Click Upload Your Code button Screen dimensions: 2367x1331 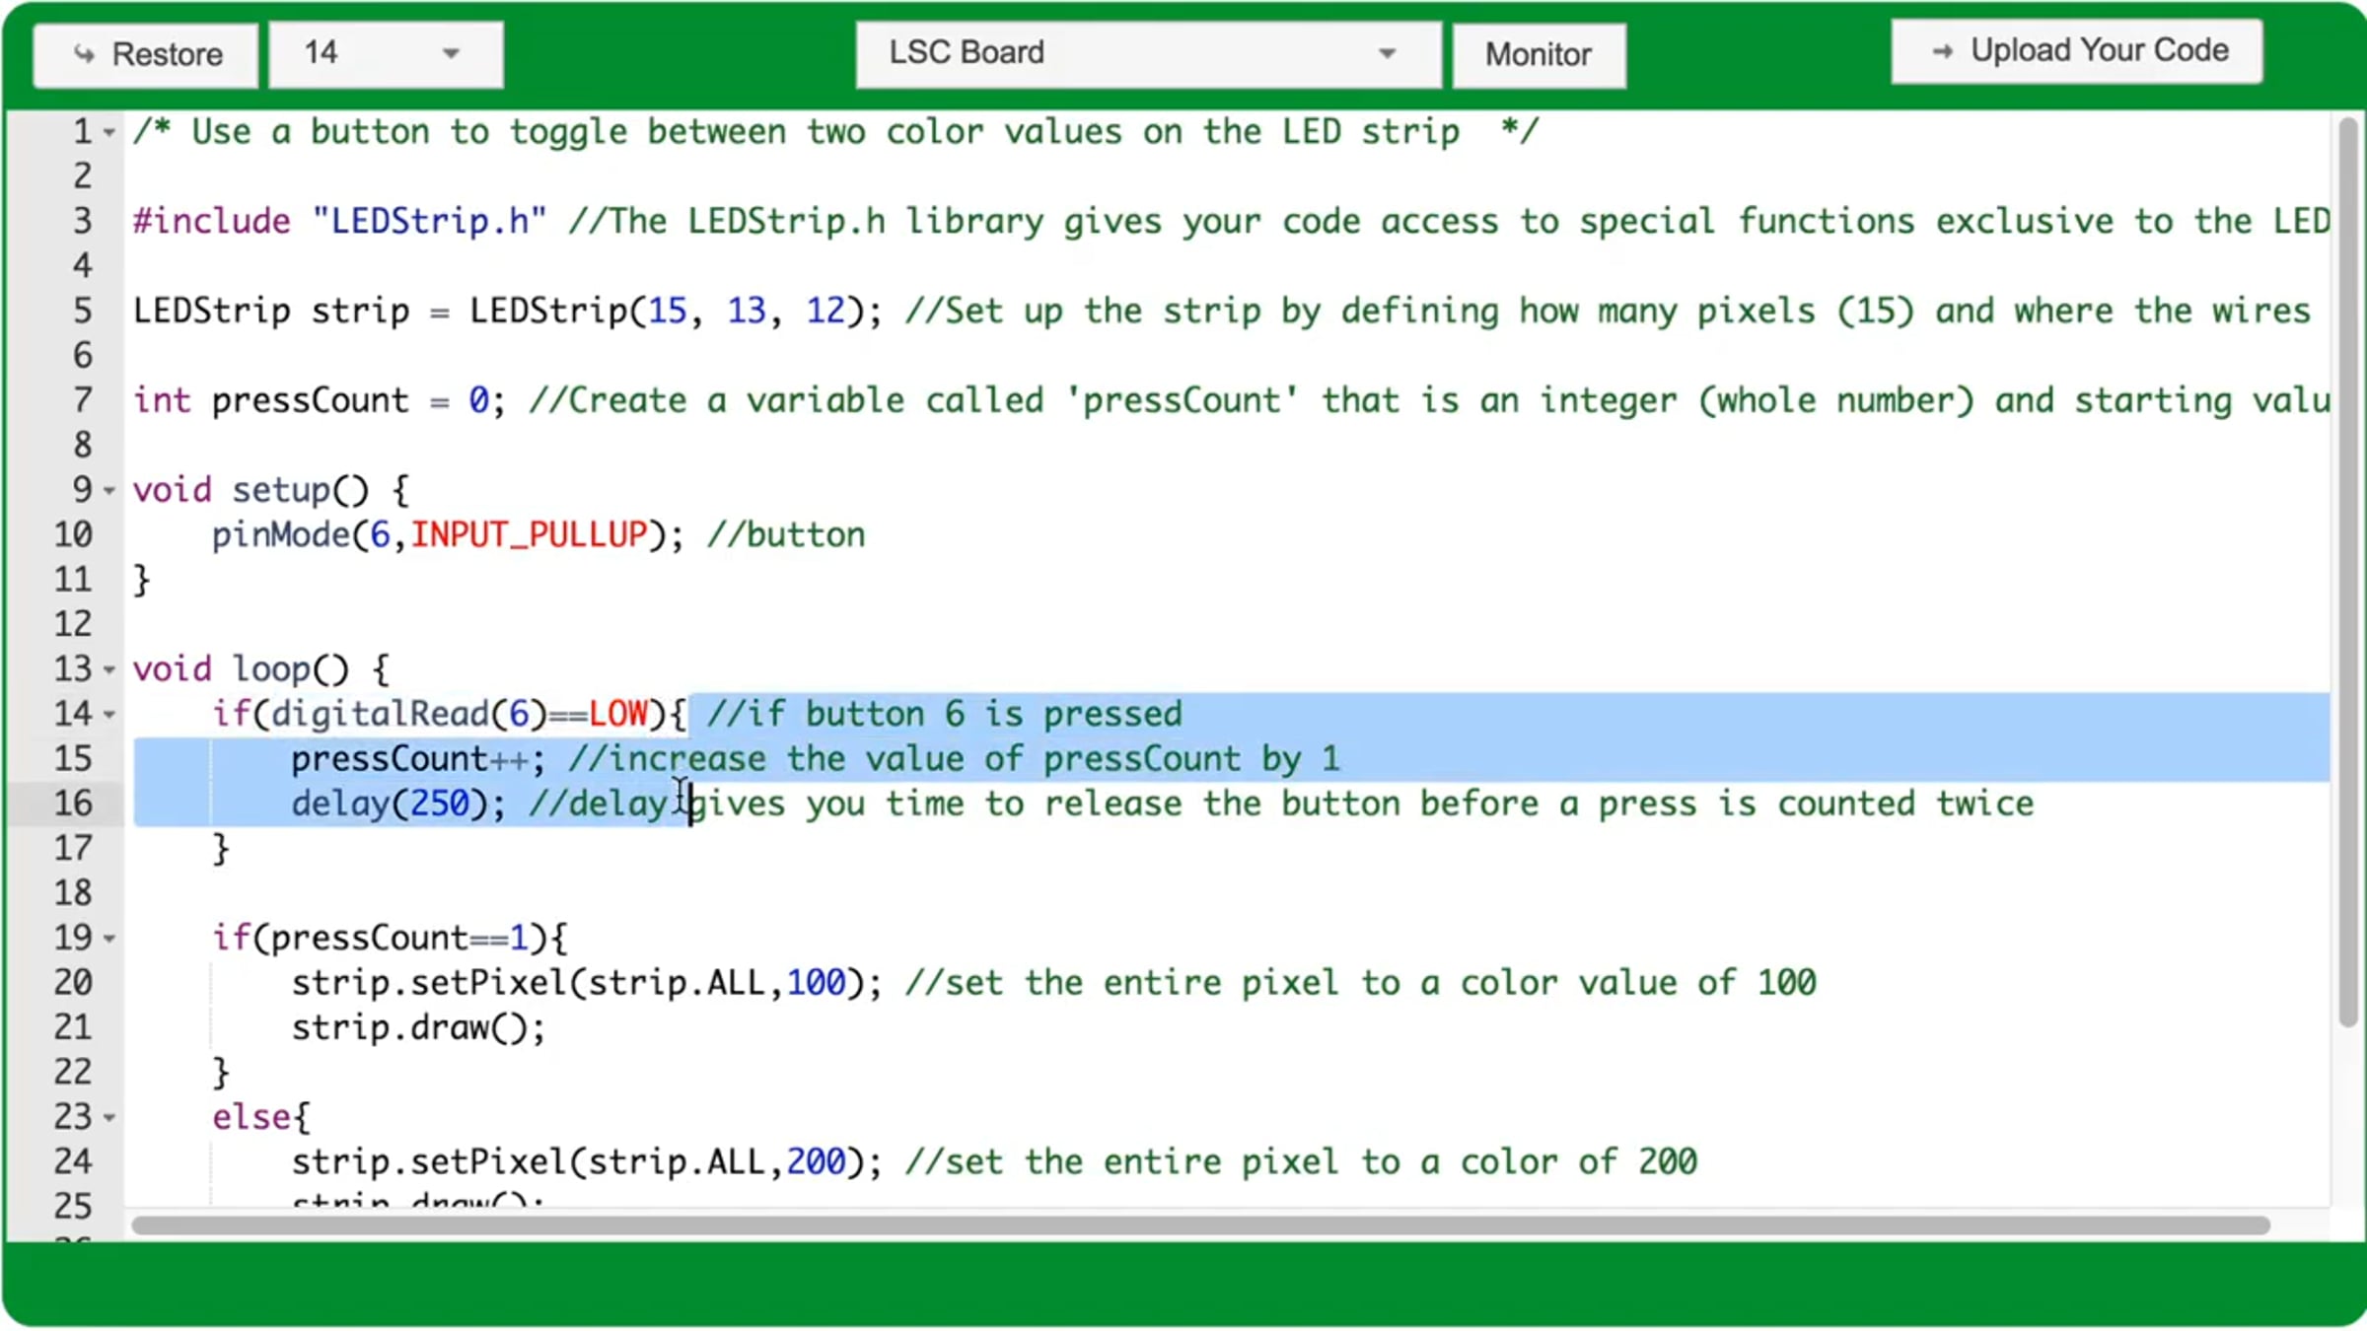tap(2076, 50)
